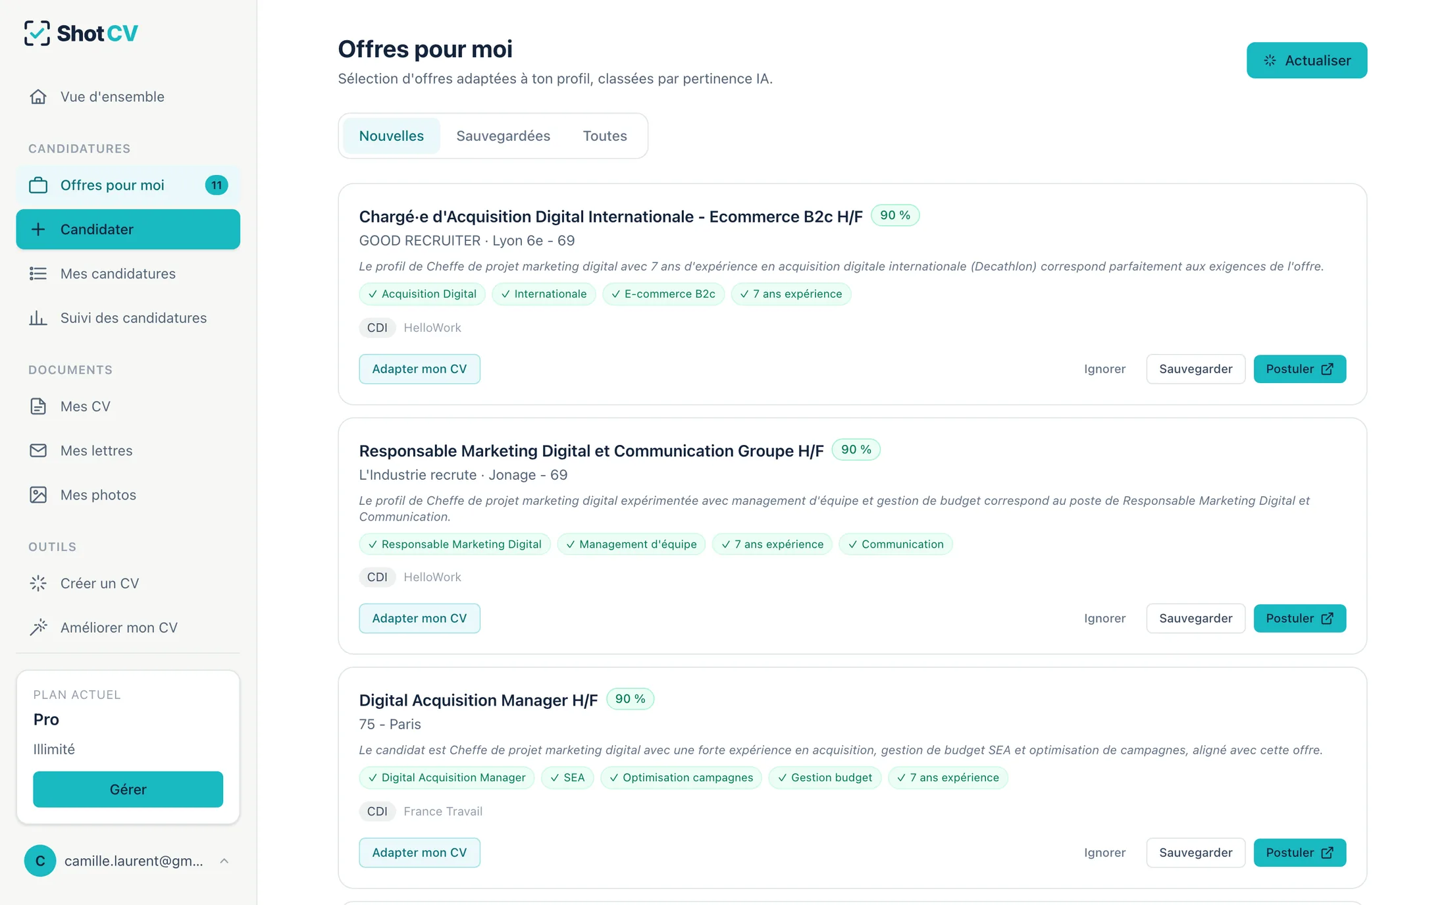Click Gérer to manage the Pro plan
This screenshot has width=1448, height=905.
point(128,789)
